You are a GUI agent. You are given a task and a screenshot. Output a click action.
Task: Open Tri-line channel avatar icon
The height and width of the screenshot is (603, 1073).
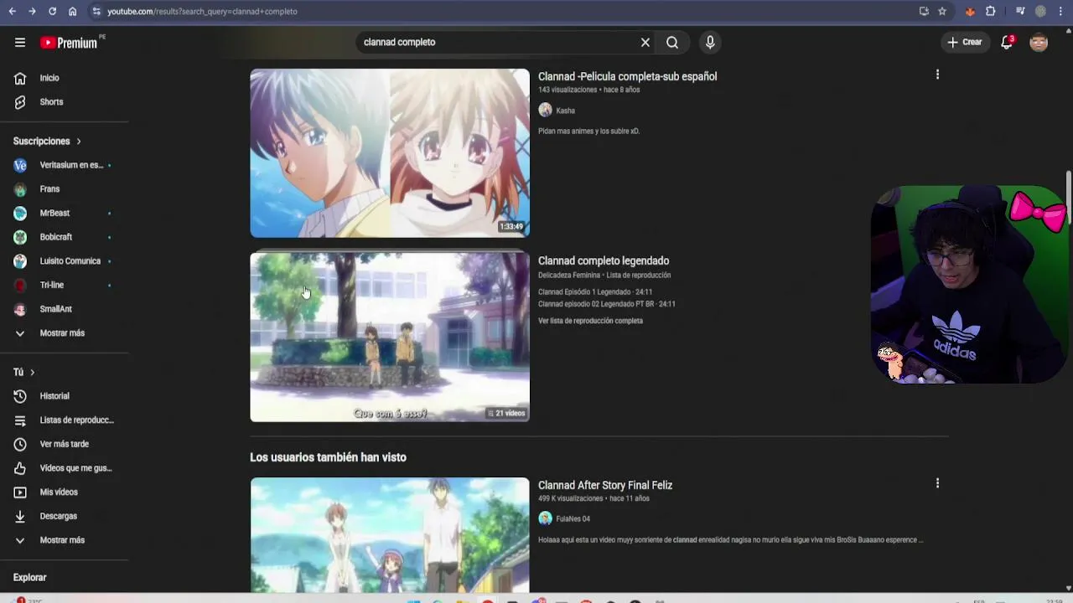click(x=20, y=285)
